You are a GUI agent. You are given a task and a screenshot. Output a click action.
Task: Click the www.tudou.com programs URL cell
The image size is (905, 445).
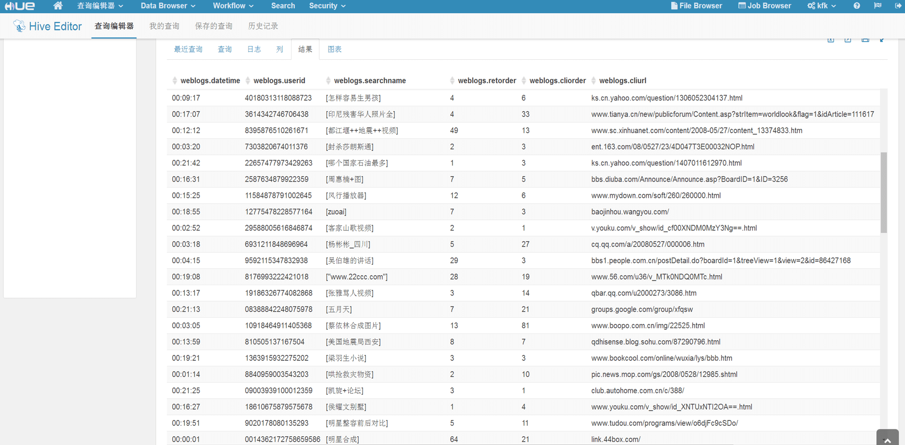664,423
